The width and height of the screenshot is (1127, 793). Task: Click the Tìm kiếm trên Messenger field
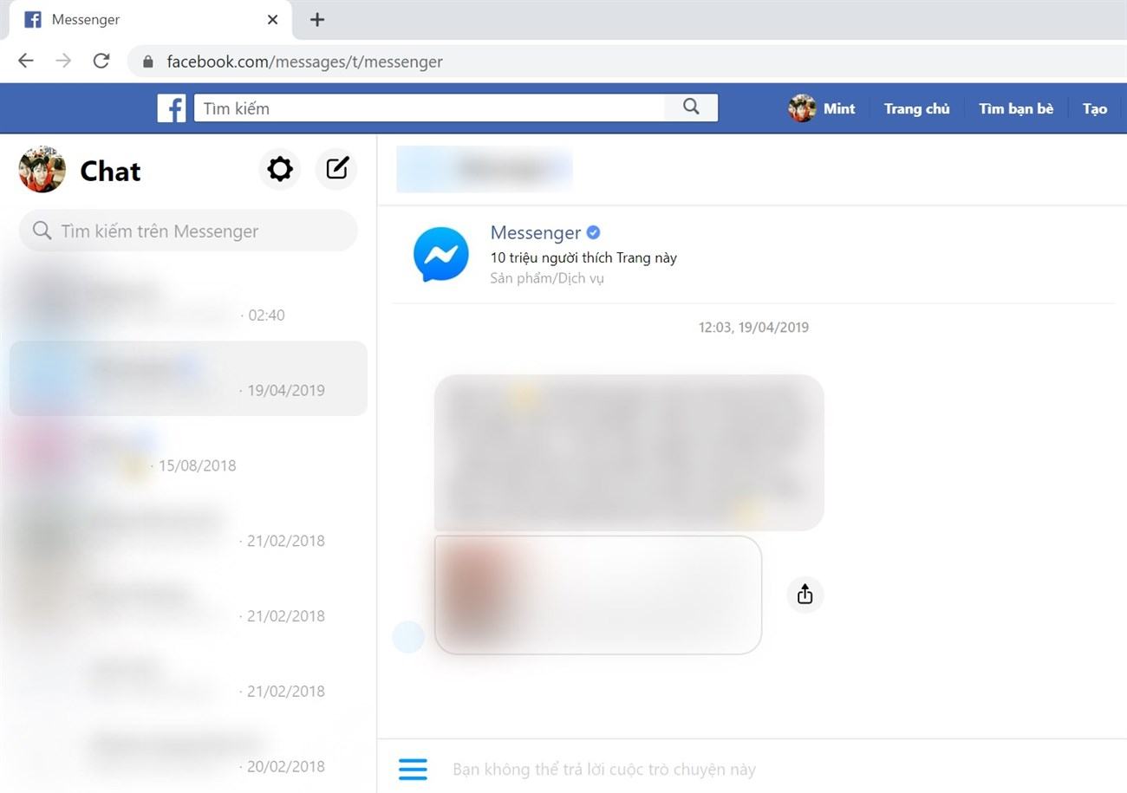188,231
